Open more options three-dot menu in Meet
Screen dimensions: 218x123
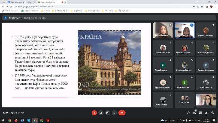(114, 113)
